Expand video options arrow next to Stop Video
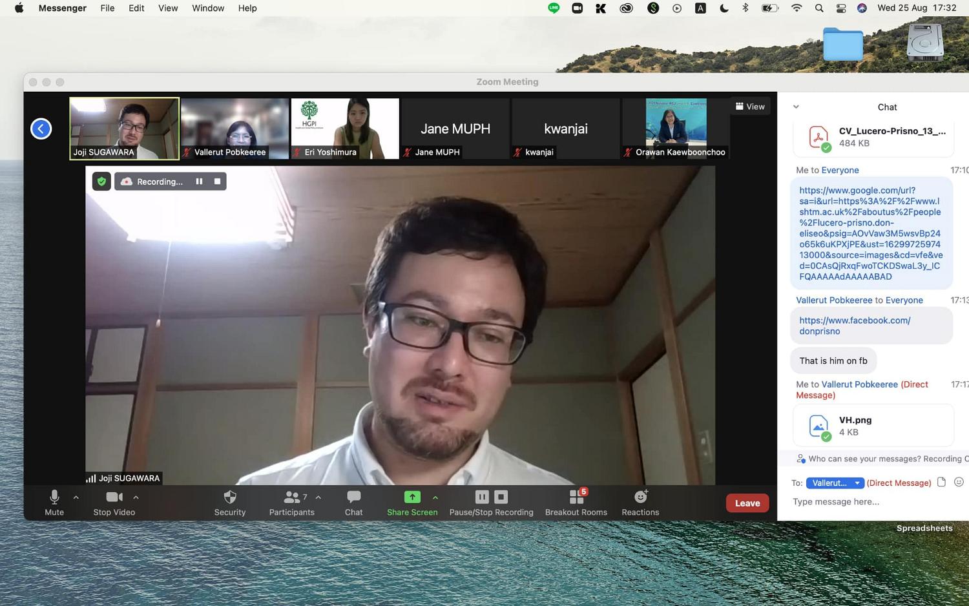Screen dimensions: 969x606 [x=136, y=497]
